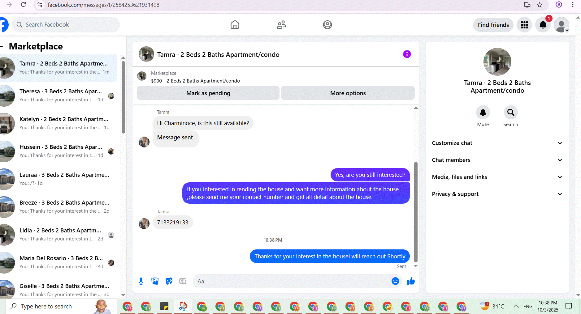The height and width of the screenshot is (314, 581).
Task: Open the taskbar clock showing 10:38 PM
Action: [548, 306]
